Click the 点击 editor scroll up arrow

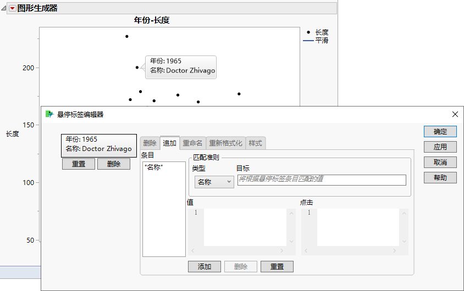click(404, 213)
